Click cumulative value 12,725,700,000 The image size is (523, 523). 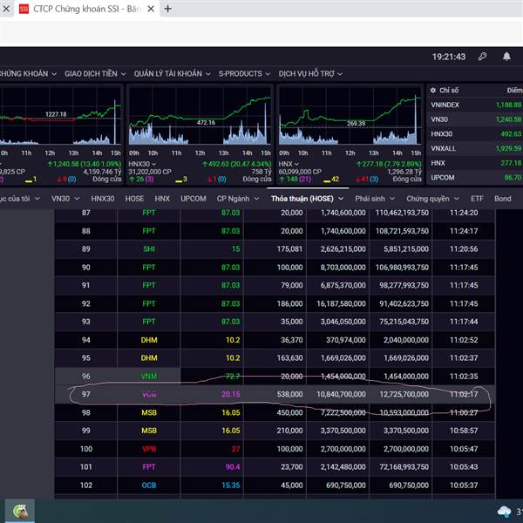point(404,395)
